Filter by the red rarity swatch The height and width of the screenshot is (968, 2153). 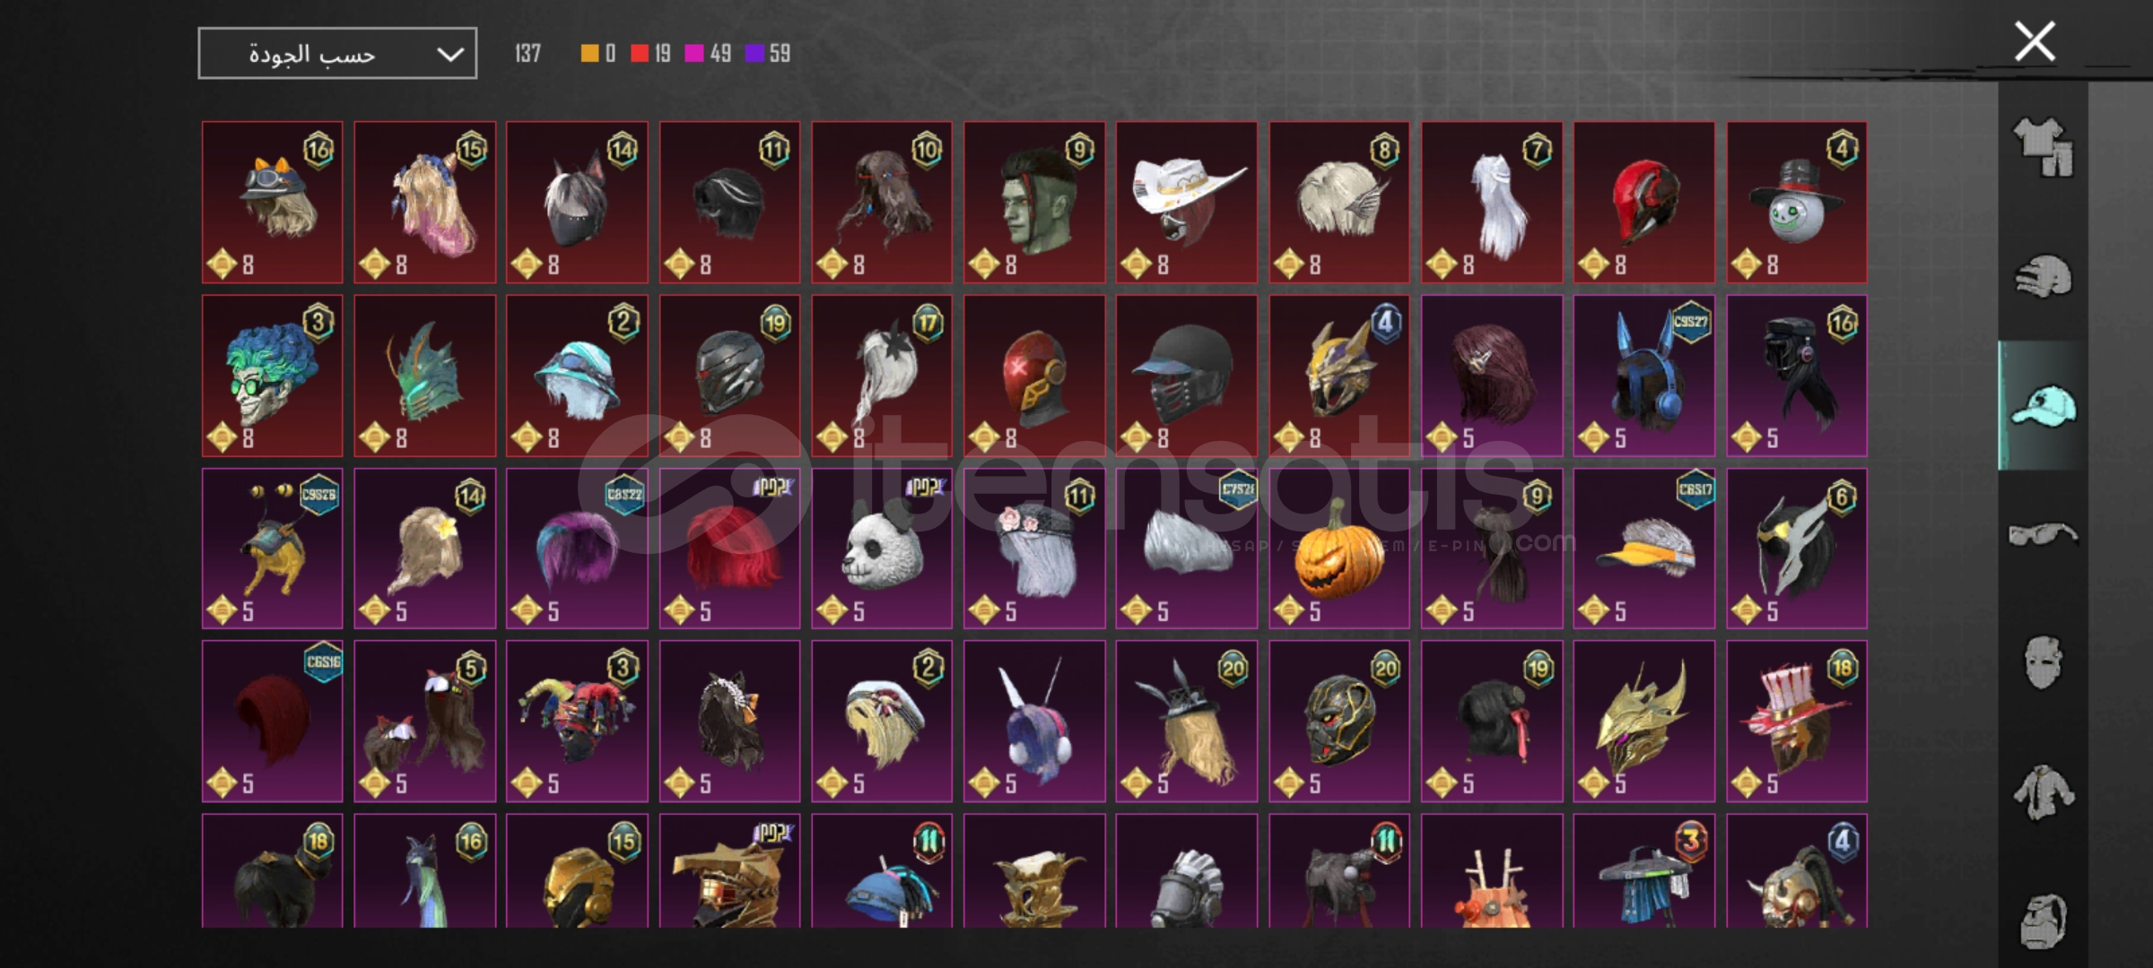pos(639,54)
